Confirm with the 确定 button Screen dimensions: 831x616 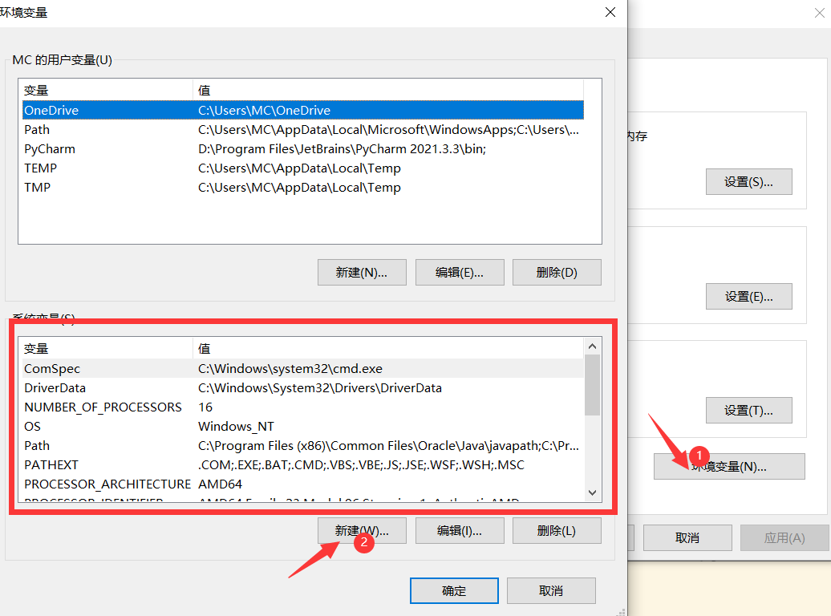point(454,590)
